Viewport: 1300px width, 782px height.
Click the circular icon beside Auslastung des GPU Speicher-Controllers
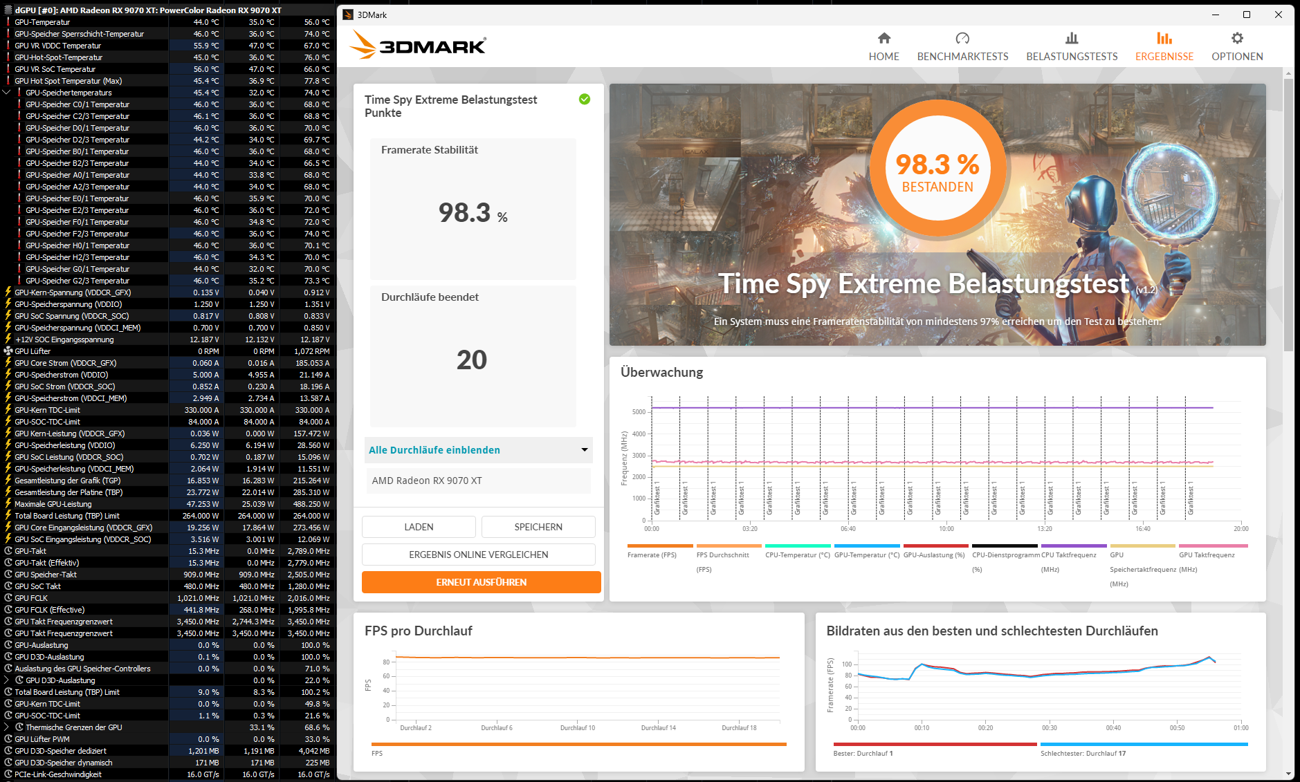pyautogui.click(x=8, y=669)
